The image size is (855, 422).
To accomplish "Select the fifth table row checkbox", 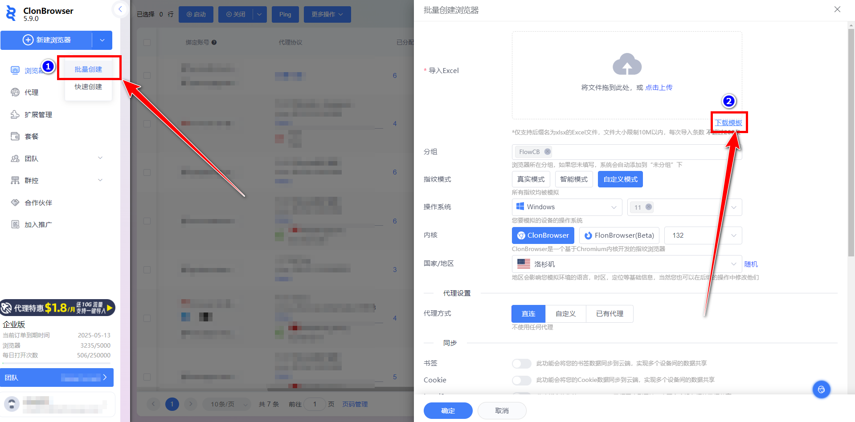I will (147, 270).
